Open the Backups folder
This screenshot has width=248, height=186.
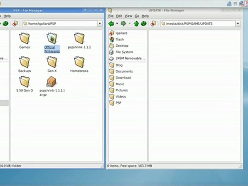25,64
